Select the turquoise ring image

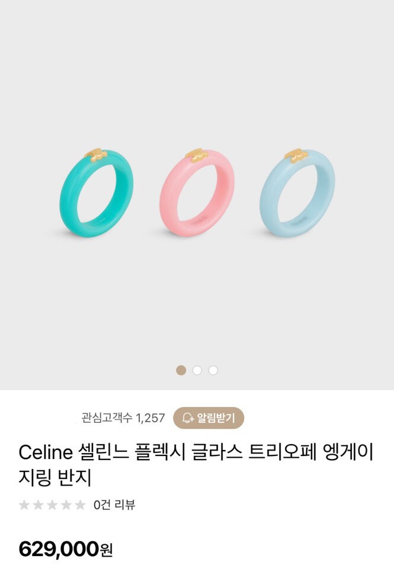(x=97, y=192)
